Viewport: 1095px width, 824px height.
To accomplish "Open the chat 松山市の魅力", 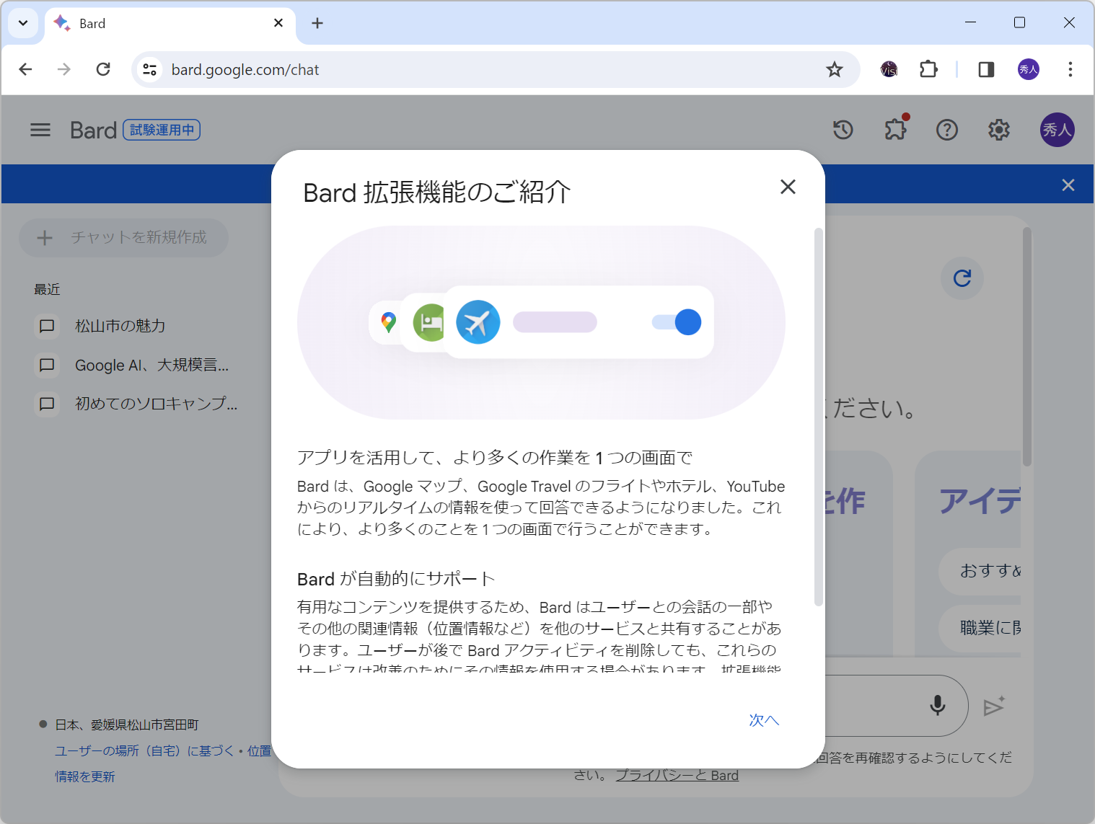I will (x=119, y=326).
